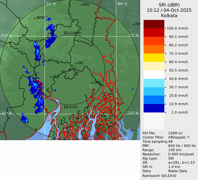Click the upper 50.0 km range ring label
Image resolution: width=198 pixels, height=180 pixels.
pos(71,33)
